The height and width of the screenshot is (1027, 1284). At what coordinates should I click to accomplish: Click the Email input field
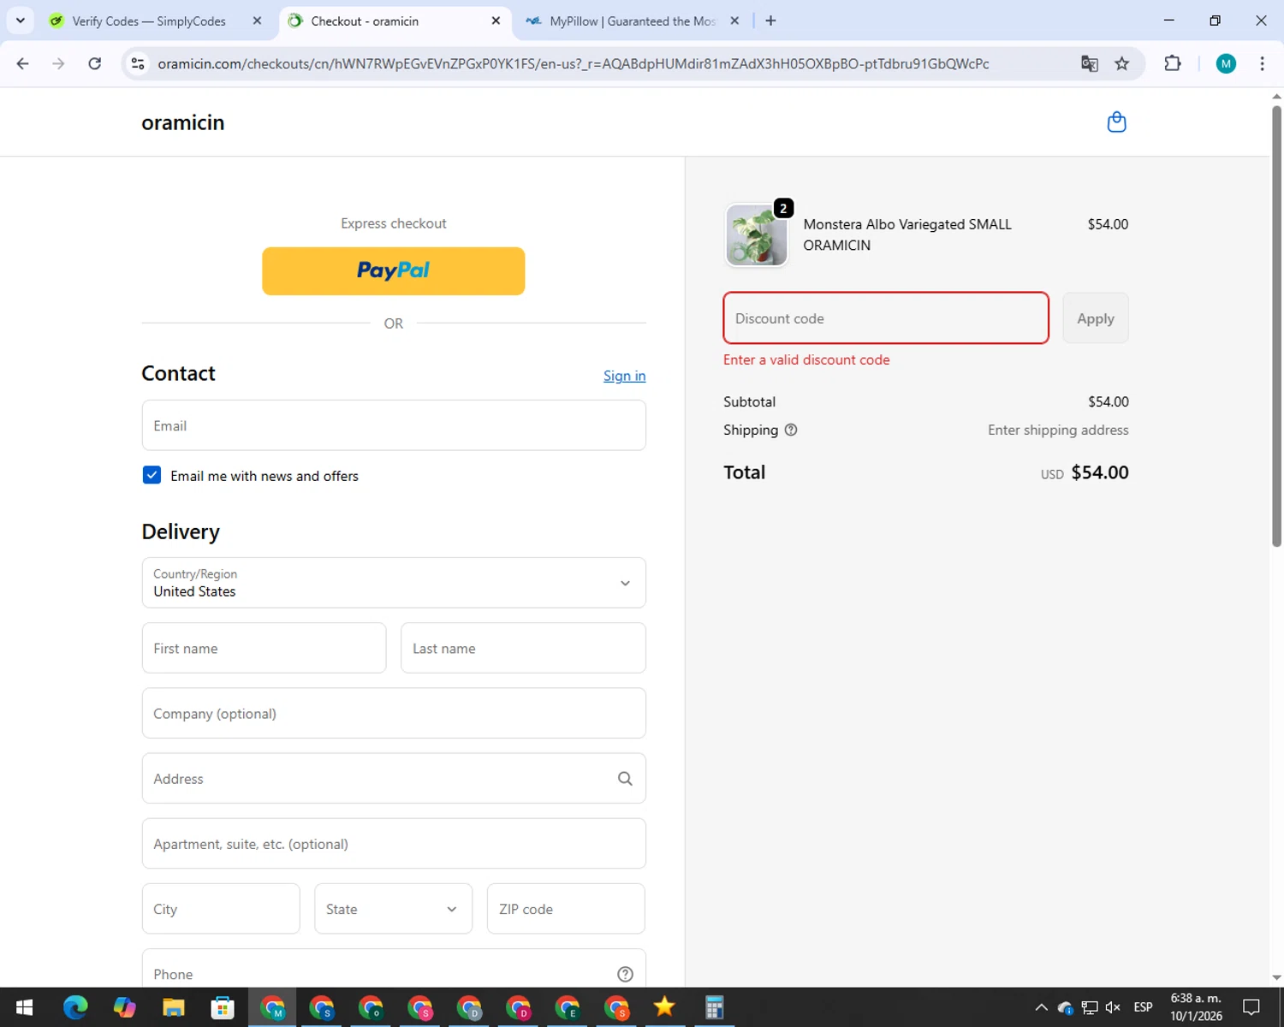pos(394,425)
